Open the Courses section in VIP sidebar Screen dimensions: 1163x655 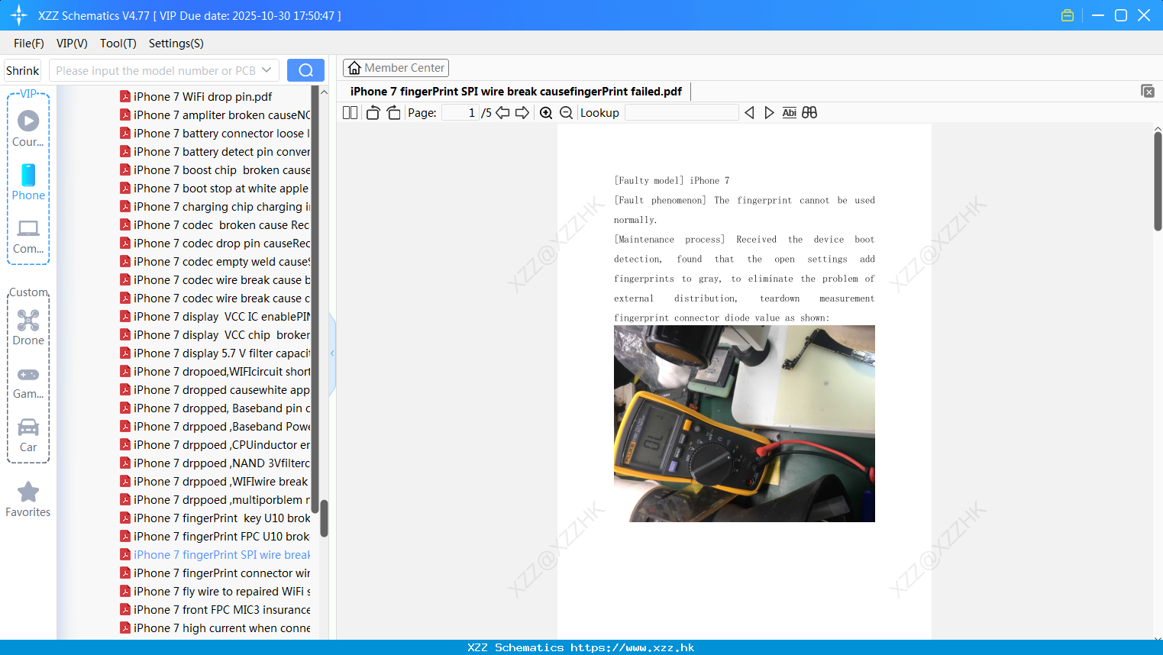point(28,128)
